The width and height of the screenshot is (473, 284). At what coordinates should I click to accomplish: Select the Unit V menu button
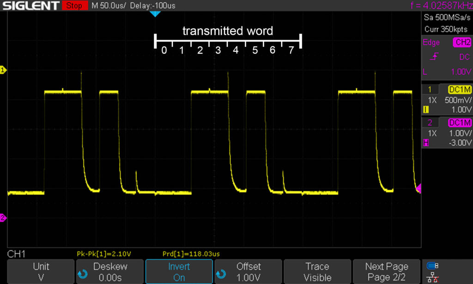(x=41, y=272)
